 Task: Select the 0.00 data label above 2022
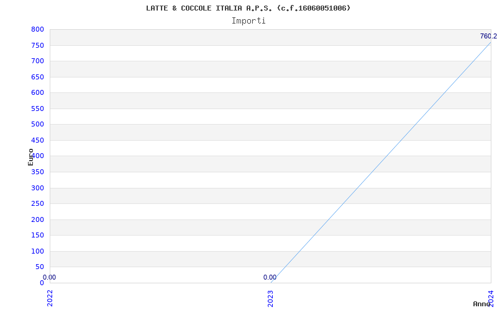click(x=50, y=277)
